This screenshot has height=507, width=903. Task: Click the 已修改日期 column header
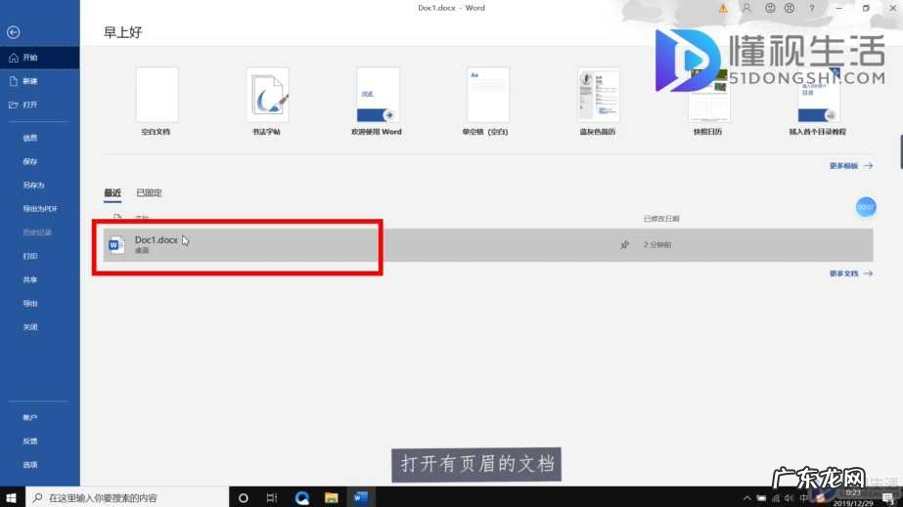[661, 219]
